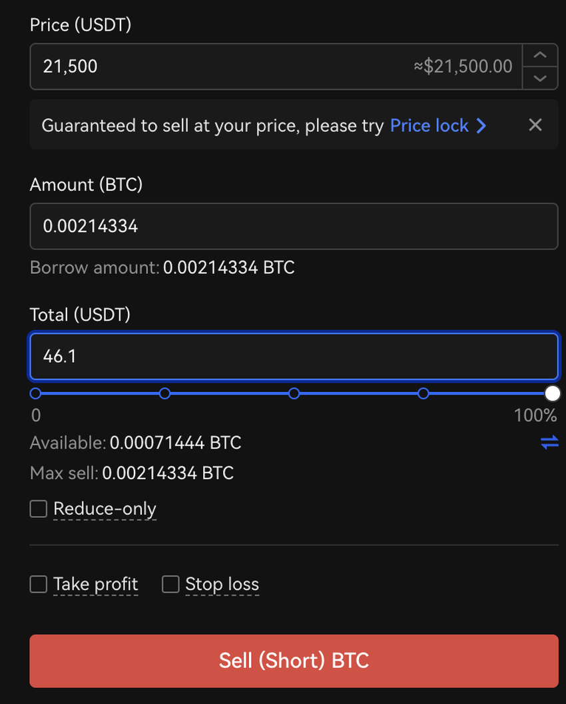Screen dimensions: 566x704
Task: Click the price decrease stepper arrow
Action: point(540,78)
